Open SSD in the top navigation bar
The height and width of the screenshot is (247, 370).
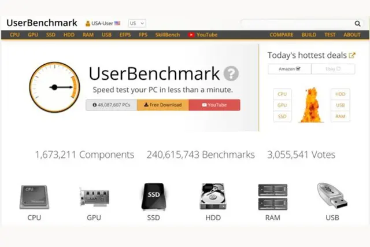pyautogui.click(x=51, y=35)
